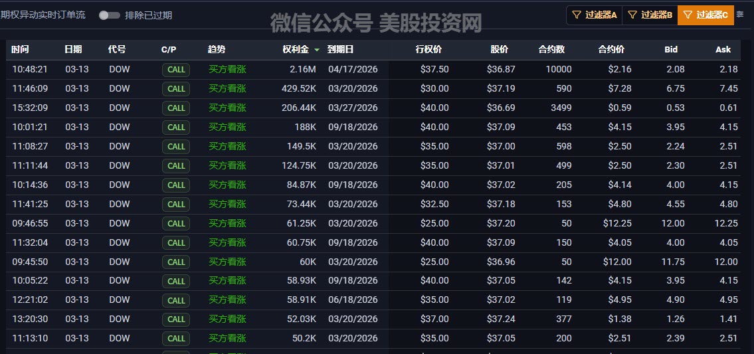Click the funnel icon of 过滤器B
The height and width of the screenshot is (354, 754).
(632, 15)
